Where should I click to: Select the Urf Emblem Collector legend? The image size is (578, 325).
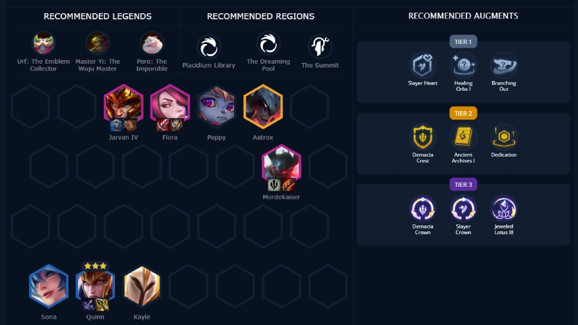tap(43, 43)
